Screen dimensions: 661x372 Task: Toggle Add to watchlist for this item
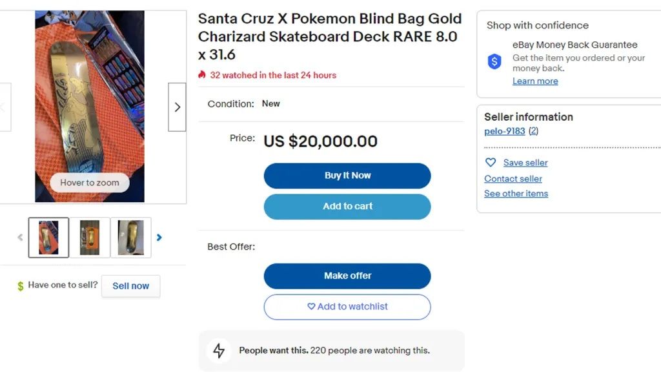pyautogui.click(x=347, y=307)
